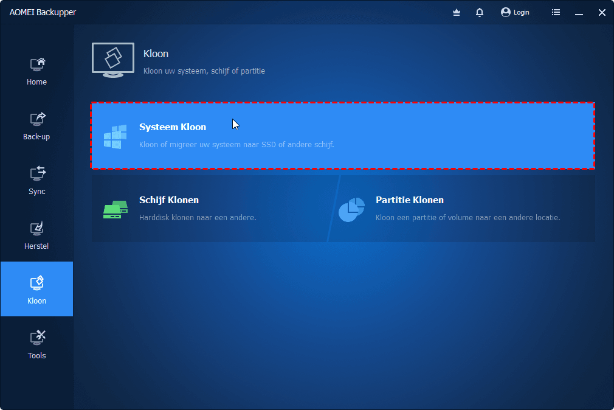Select the Kloon sidebar tab
The width and height of the screenshot is (614, 410).
pyautogui.click(x=36, y=290)
